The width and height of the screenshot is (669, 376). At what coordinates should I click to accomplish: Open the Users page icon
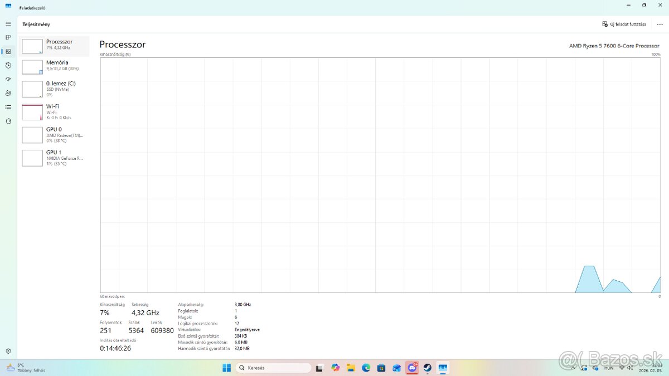[x=8, y=94]
